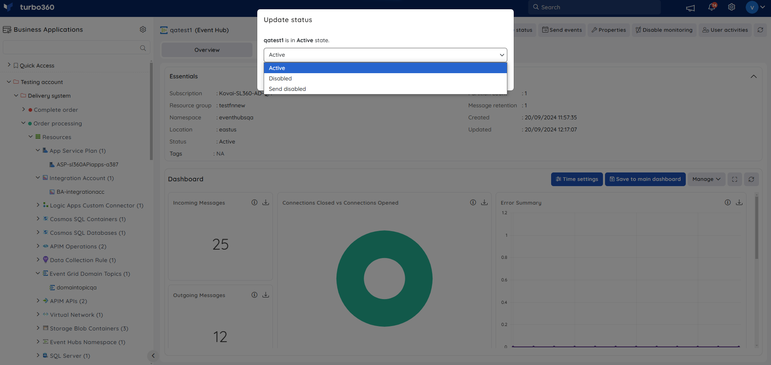The image size is (771, 365).
Task: Expand SQL Server (1)
Action: pos(38,355)
